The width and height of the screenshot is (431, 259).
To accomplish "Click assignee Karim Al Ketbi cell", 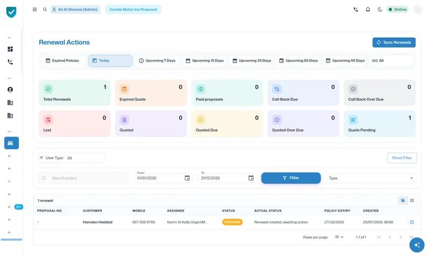I will click(187, 222).
